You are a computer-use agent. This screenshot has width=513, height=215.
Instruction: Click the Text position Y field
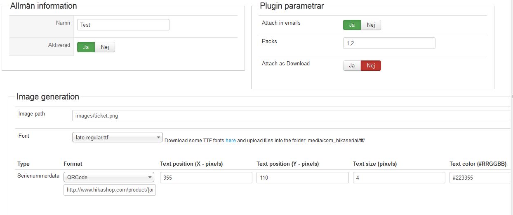[x=303, y=178]
